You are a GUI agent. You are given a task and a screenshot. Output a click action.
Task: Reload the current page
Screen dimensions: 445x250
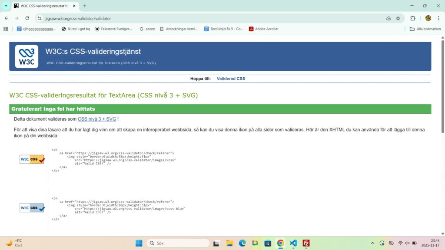coord(27,18)
